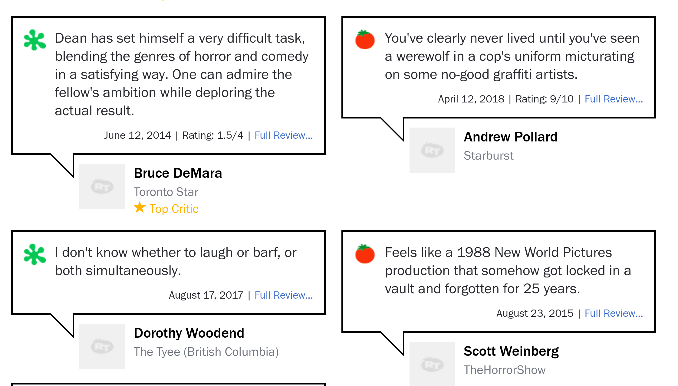Click the green splat icon on Dorothy Woodend's review
The width and height of the screenshot is (678, 386).
point(35,254)
